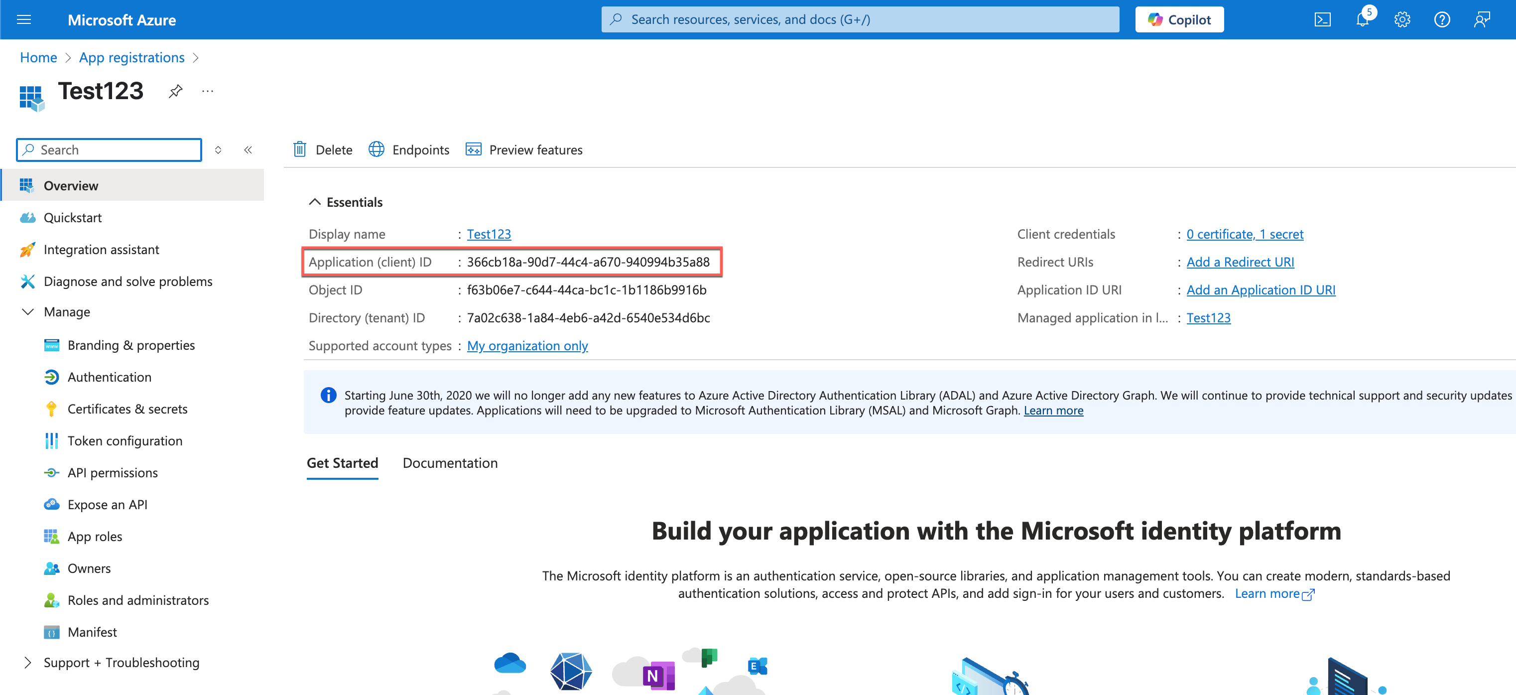Click the Delete trash icon
The height and width of the screenshot is (695, 1516).
[x=299, y=149]
